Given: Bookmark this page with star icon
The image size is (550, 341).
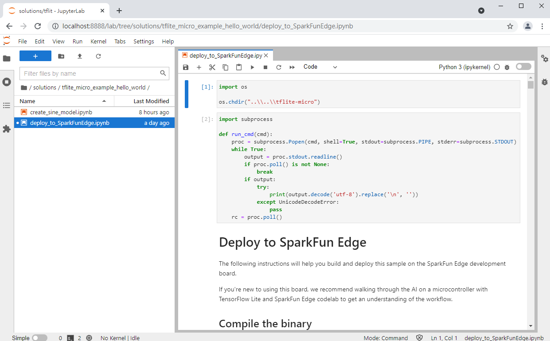Looking at the screenshot, I should click(510, 26).
